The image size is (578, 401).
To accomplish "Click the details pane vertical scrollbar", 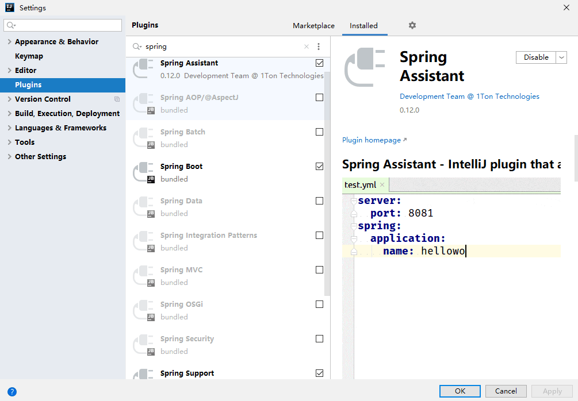I will 576,159.
